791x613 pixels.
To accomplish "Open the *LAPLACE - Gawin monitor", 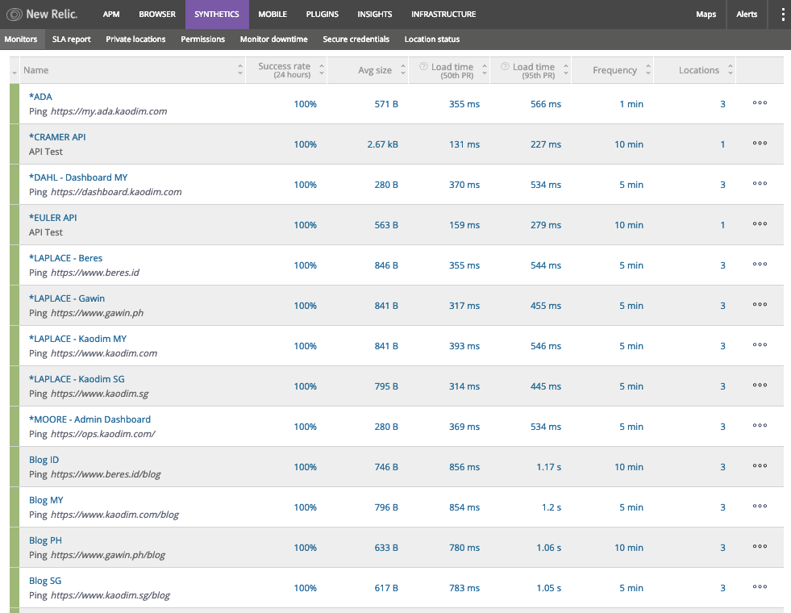I will tap(67, 298).
